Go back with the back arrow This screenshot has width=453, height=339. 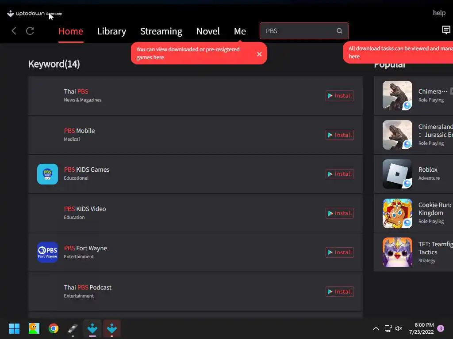click(14, 31)
